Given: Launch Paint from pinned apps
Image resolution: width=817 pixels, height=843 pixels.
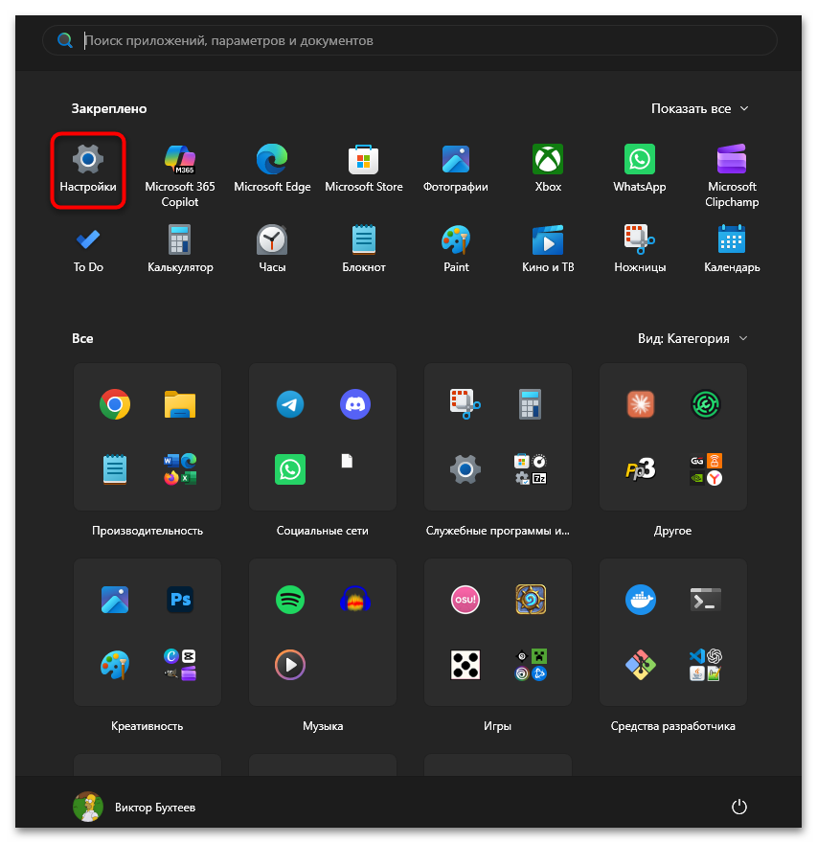Looking at the screenshot, I should 456,249.
